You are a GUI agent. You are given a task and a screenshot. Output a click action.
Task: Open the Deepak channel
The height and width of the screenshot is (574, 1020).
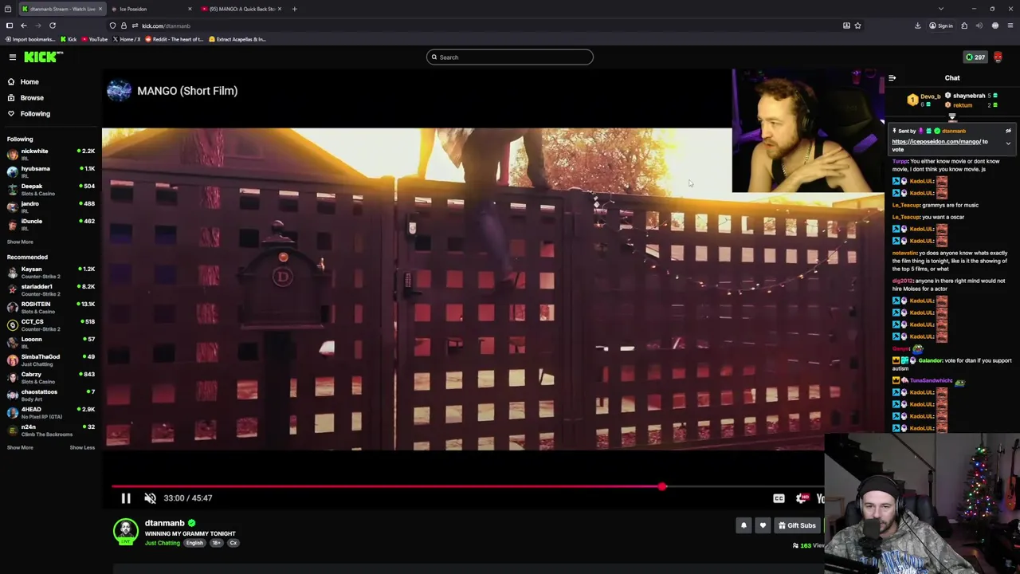point(51,189)
